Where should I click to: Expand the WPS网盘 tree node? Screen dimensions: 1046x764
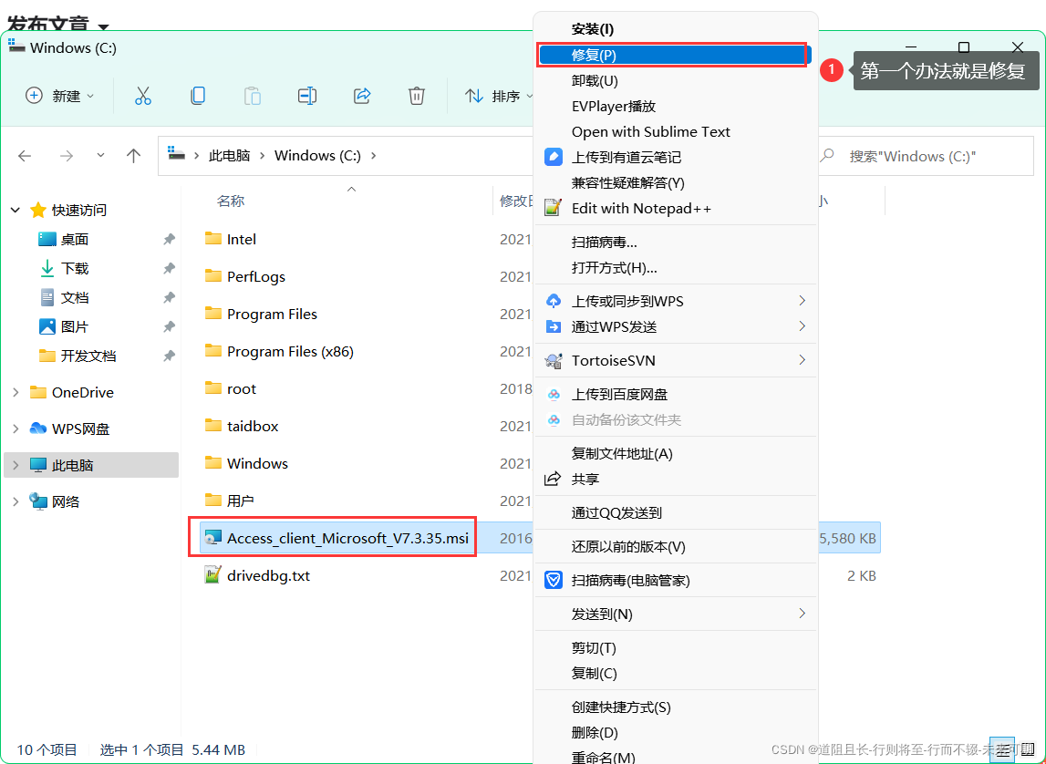pos(16,429)
